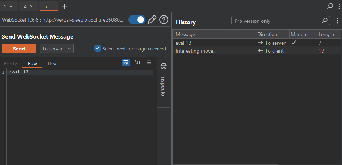Image resolution: width=342 pixels, height=165 pixels.
Task: Open the help question mark icon
Action: click(x=164, y=20)
